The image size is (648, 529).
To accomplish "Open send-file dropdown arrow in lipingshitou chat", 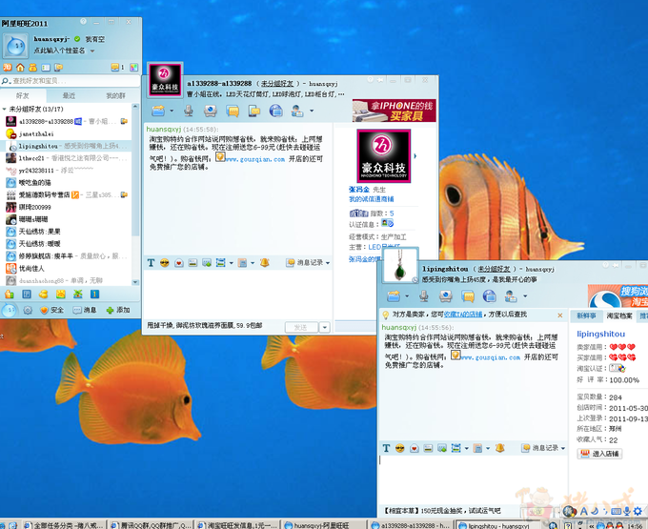I will pos(407,295).
